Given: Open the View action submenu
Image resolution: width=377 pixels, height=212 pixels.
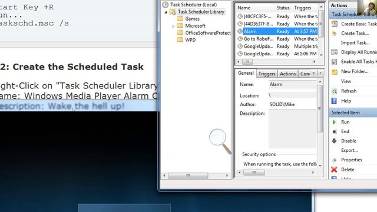Looking at the screenshot, I should (346, 81).
